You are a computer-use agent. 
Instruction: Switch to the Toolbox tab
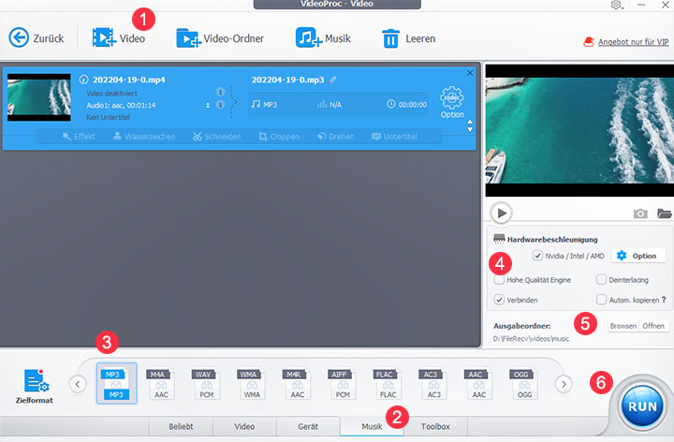tap(435, 426)
